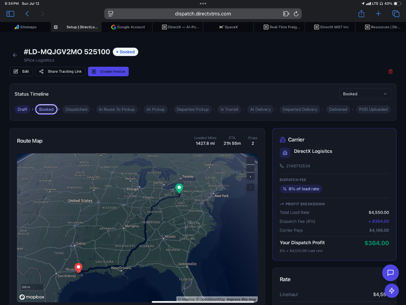Screen dimensions: 406x305
Task: Reset map bearing with compass control
Action: tap(251, 176)
